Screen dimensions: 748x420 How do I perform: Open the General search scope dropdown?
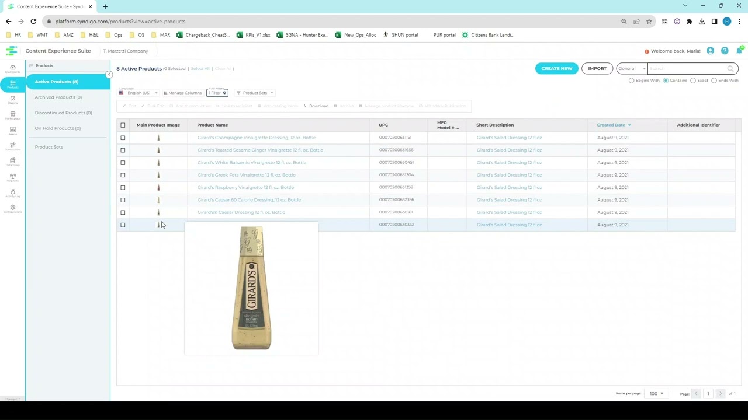(632, 68)
